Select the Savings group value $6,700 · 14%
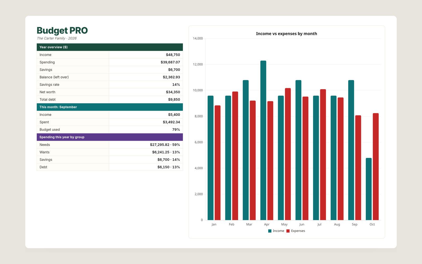Viewport: 422px width, 264px height. coord(169,160)
